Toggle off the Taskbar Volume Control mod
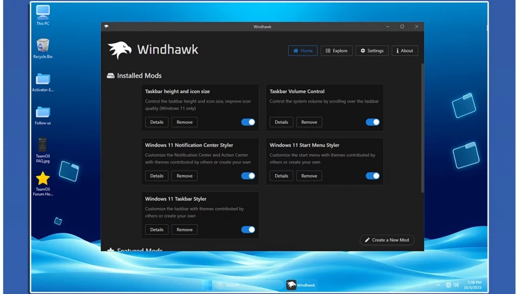This screenshot has width=519, height=294. pos(373,122)
